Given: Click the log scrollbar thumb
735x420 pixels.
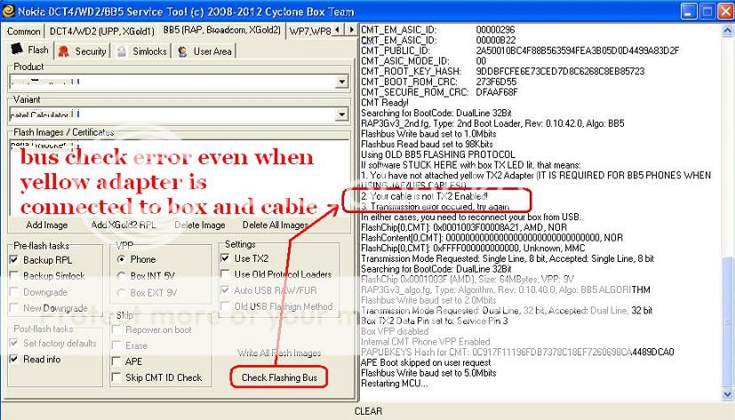Looking at the screenshot, I should pos(727,322).
